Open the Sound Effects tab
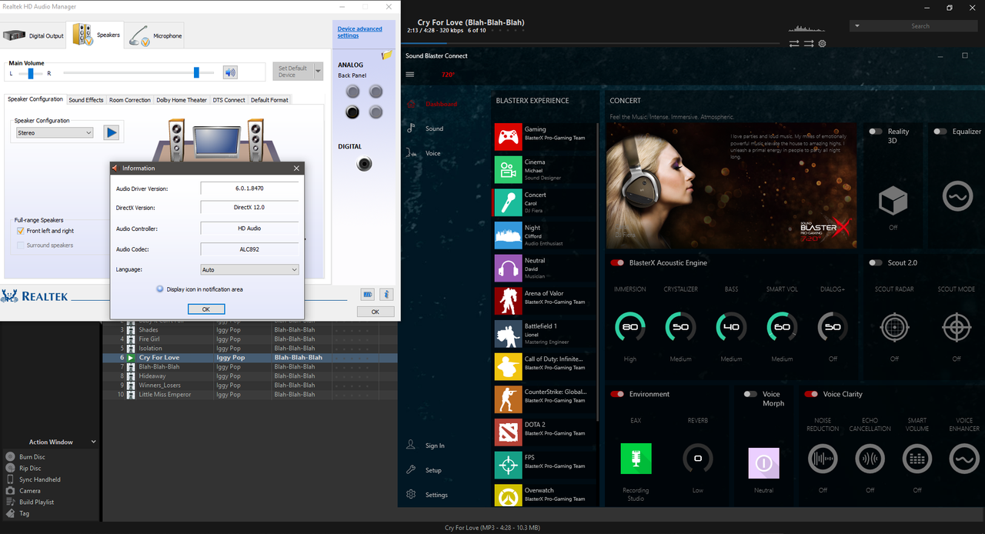The height and width of the screenshot is (534, 985). click(86, 100)
